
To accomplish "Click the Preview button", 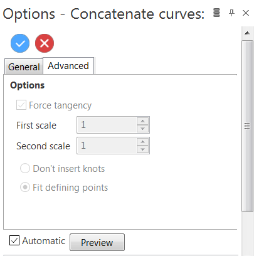I will click(x=97, y=242).
